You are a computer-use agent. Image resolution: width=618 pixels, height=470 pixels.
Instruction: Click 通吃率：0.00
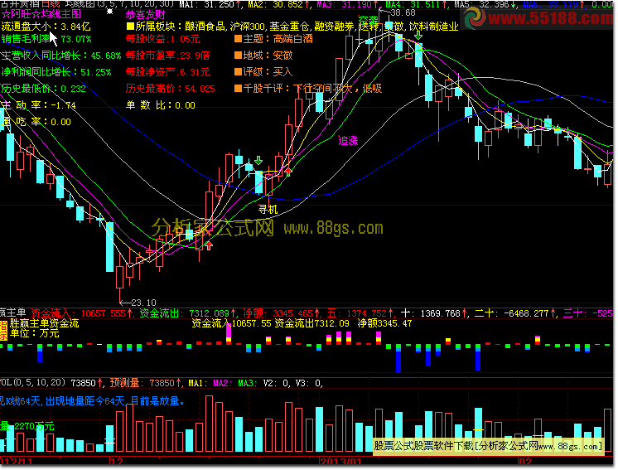[36, 122]
